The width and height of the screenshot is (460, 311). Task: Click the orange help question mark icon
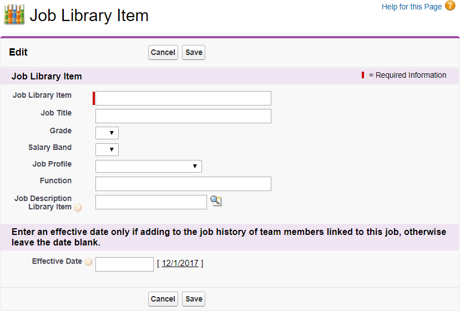point(450,6)
